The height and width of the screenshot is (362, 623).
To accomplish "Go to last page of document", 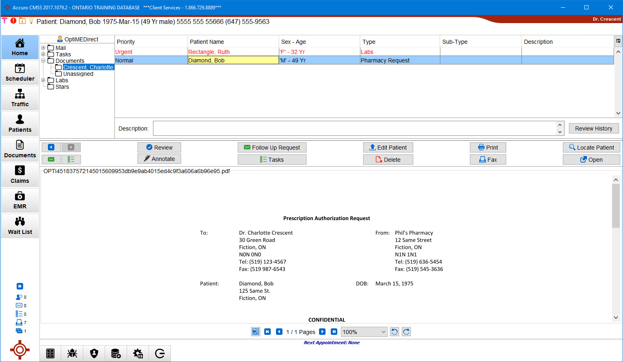I will click(334, 332).
